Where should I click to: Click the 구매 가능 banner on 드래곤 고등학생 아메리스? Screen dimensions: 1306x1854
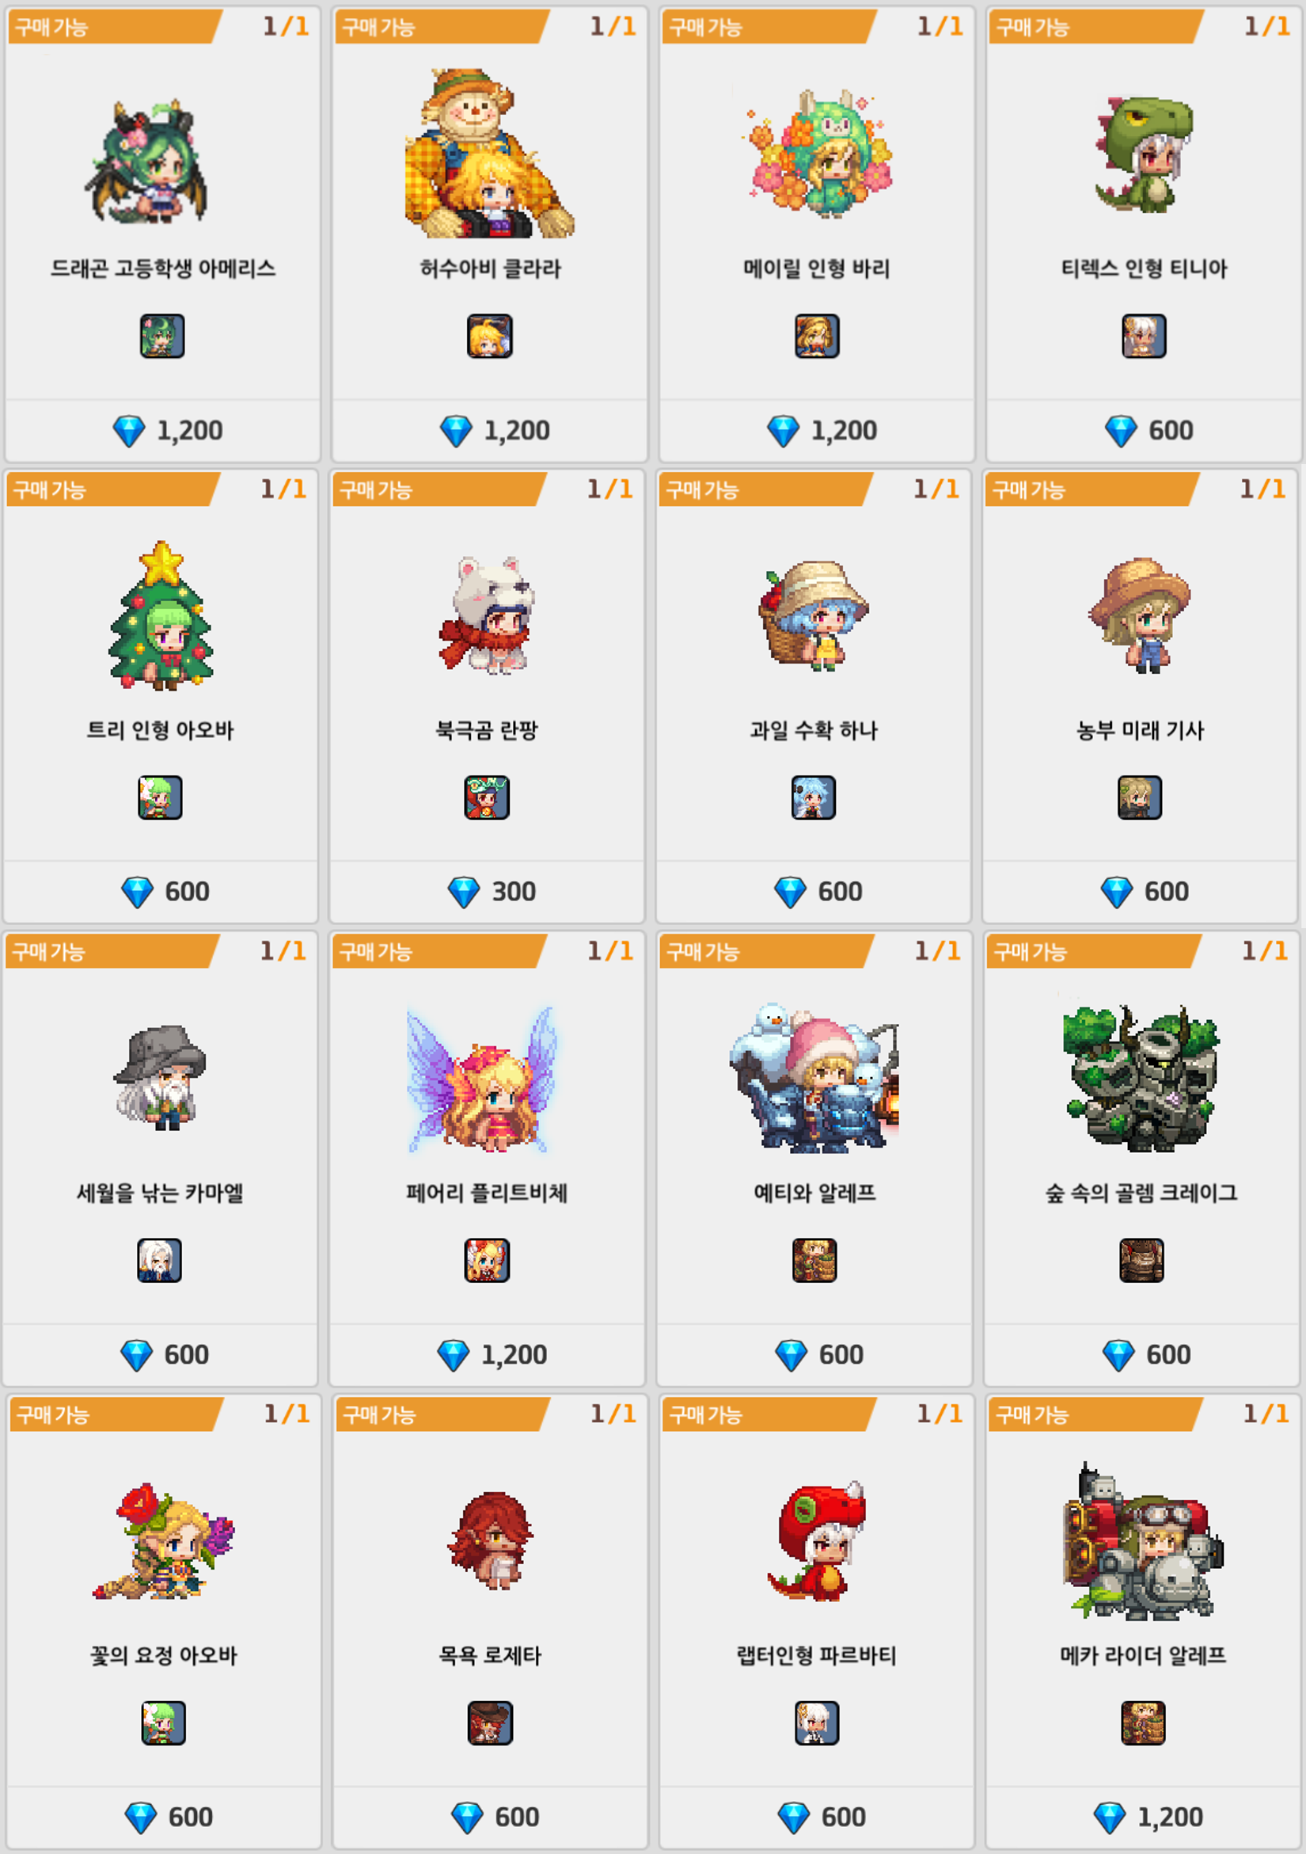(x=113, y=27)
